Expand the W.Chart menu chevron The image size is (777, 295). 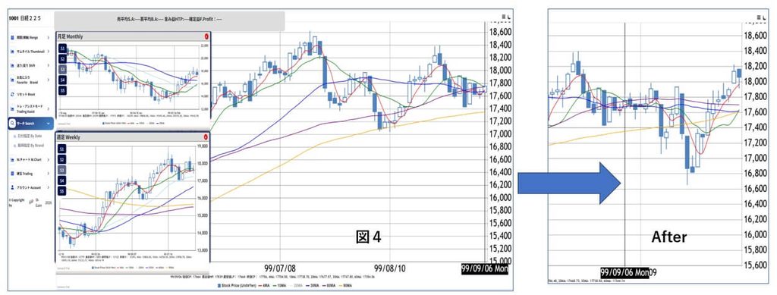click(x=48, y=159)
